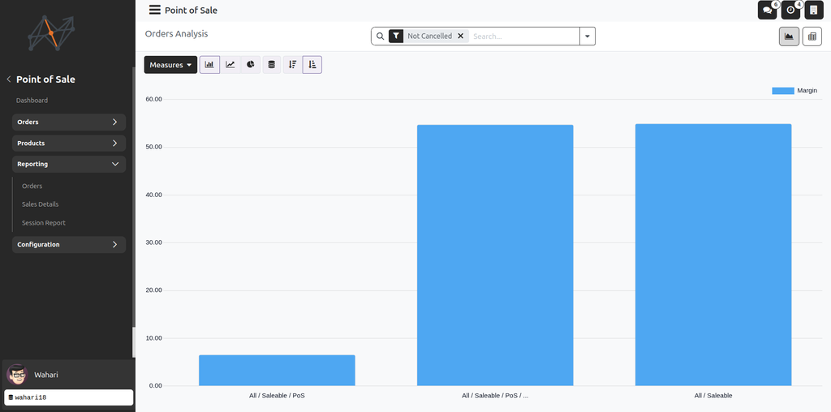
Task: Click the mobile device icon in header
Action: 814,10
